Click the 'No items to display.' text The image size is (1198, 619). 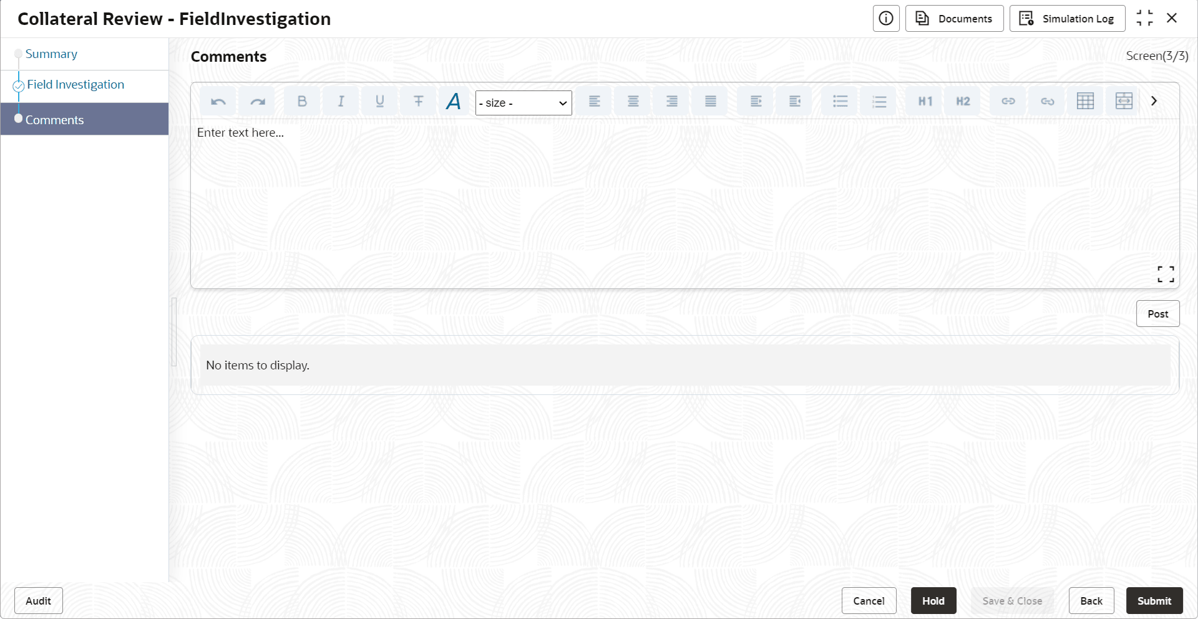click(x=258, y=366)
